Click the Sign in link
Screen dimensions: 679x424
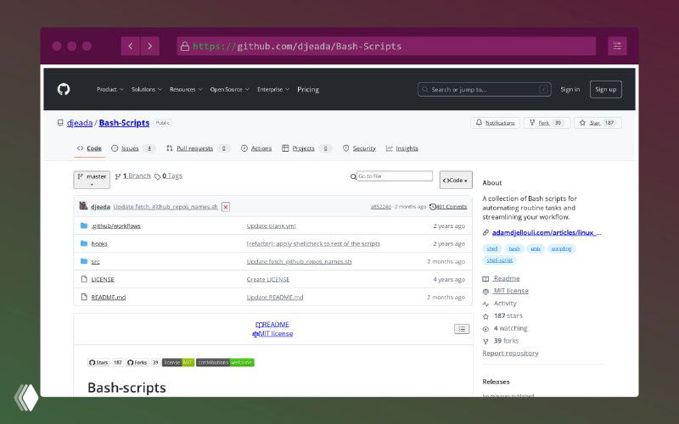(570, 90)
